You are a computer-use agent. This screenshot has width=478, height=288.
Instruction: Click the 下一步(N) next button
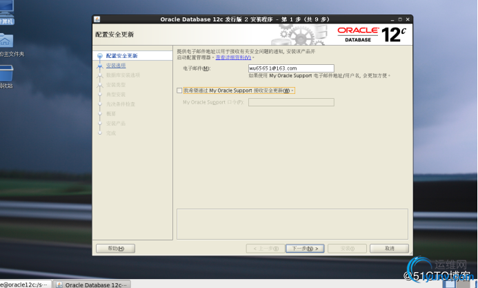[305, 249]
